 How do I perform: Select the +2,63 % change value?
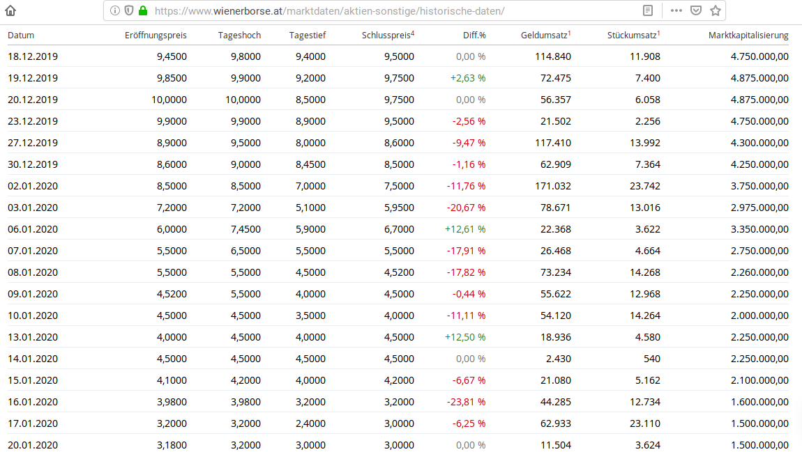coord(468,78)
